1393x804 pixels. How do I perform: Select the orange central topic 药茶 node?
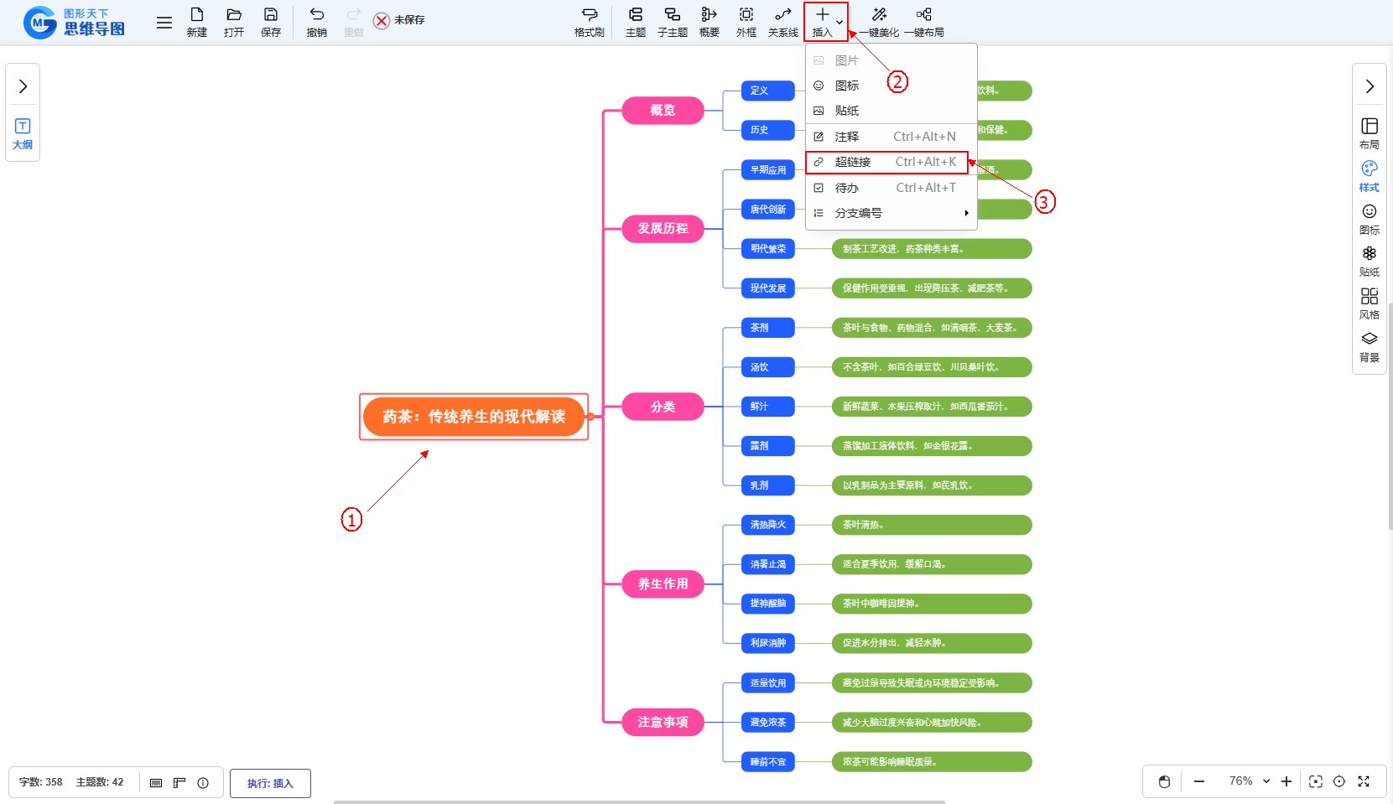click(474, 417)
